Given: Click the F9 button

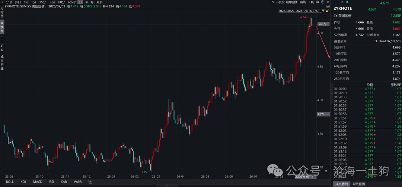Looking at the screenshot, I should 272,2.
